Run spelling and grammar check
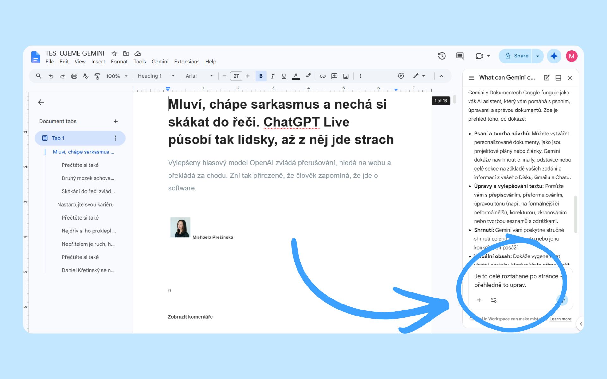Image resolution: width=607 pixels, height=379 pixels. point(85,76)
